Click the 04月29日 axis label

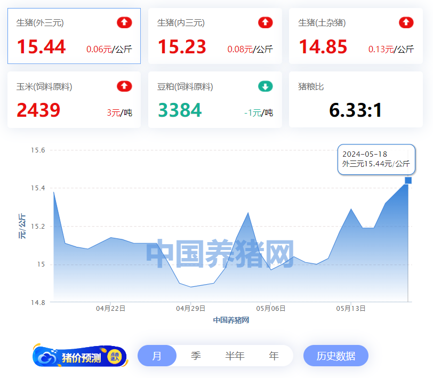191,308
